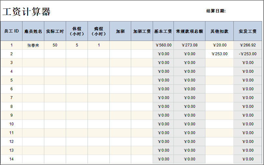Screen dimensions: 264x165
Task: Click employee ID cell 14
Action: 11,159
